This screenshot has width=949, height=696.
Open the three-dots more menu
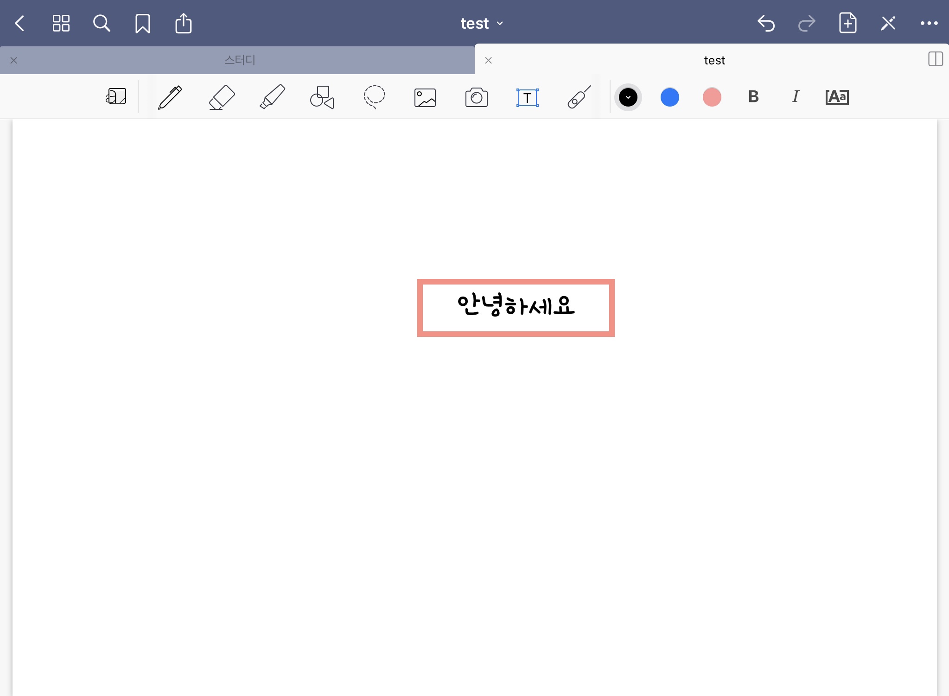[x=929, y=23]
